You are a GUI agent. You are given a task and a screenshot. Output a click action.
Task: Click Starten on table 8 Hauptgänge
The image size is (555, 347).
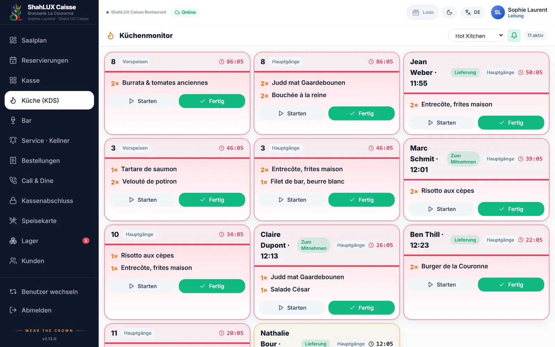point(292,113)
